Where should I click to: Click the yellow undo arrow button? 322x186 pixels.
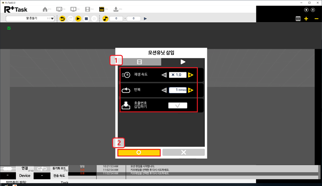62,18
